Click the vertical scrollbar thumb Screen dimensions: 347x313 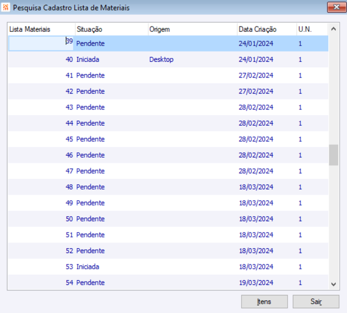point(333,155)
